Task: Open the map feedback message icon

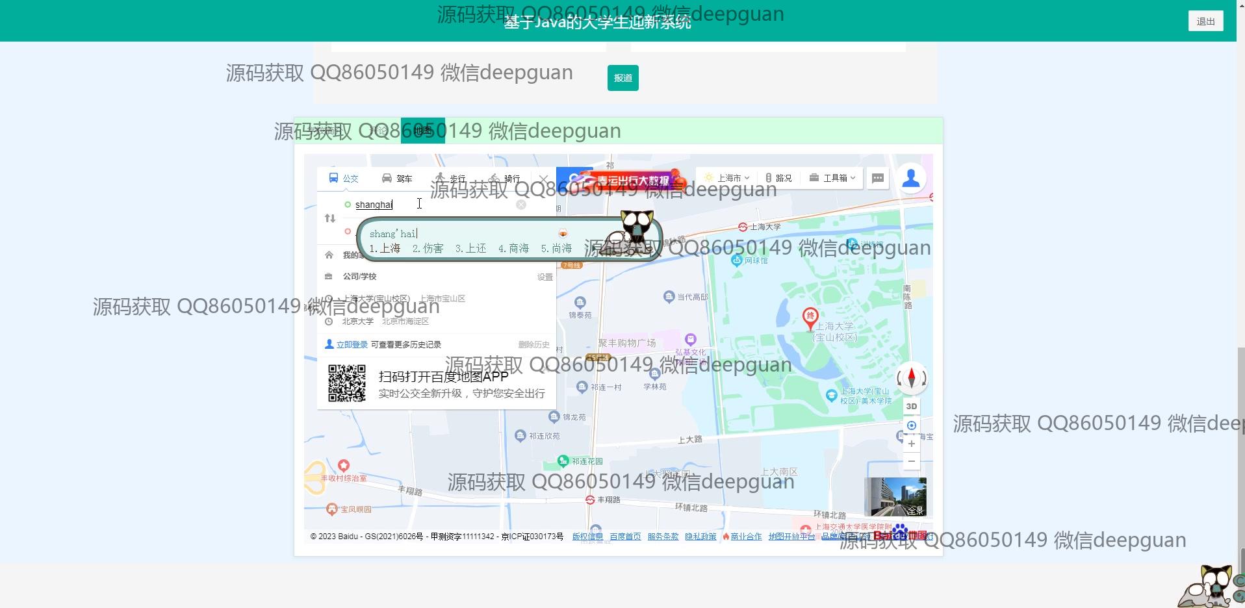Action: 878,178
